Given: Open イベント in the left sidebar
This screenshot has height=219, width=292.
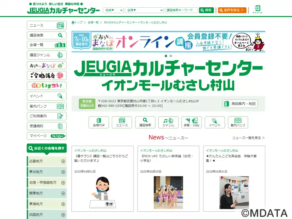Looking at the screenshot, I should tap(47, 96).
